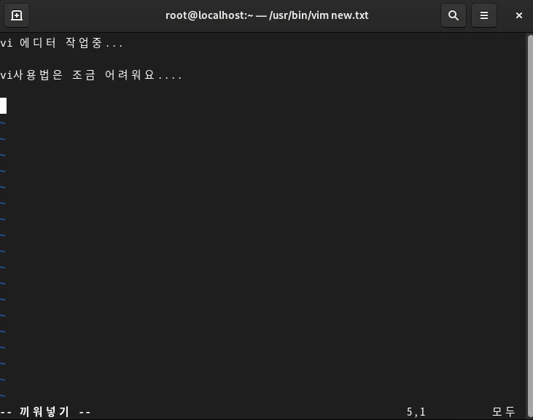Click the cursor block on line 5

tap(4, 106)
